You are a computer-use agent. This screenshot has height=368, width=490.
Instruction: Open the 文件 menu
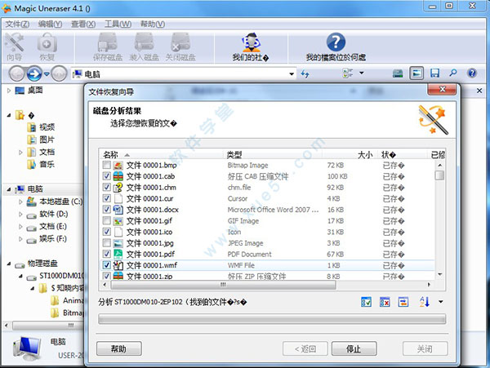point(17,24)
